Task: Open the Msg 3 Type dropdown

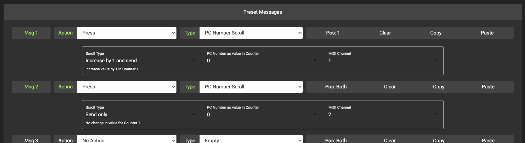Action: click(251, 140)
